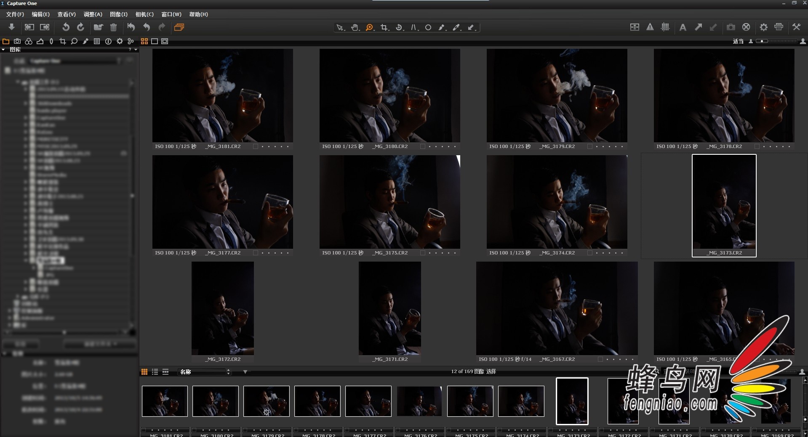808x437 pixels.
Task: Open the Capture camera tool tab
Action: click(x=17, y=41)
